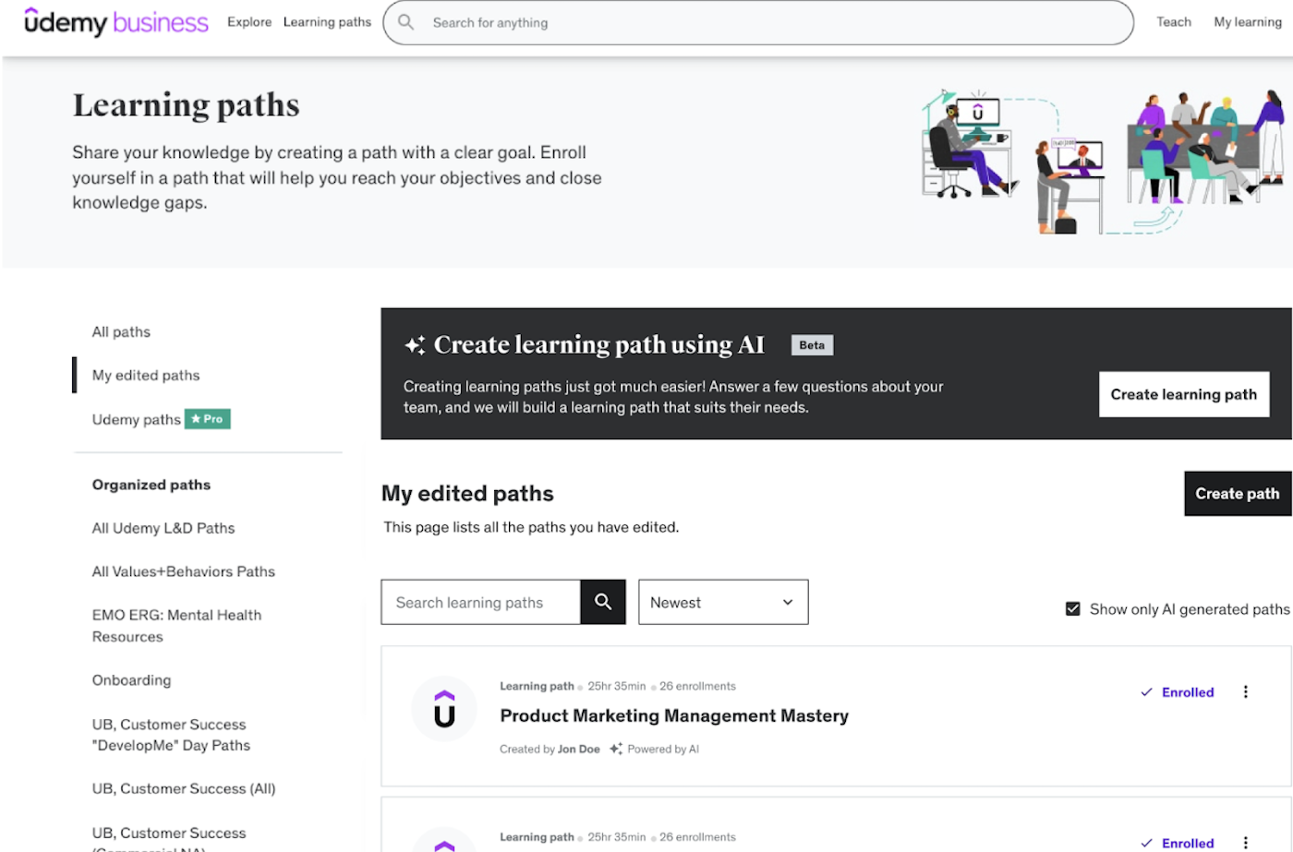This screenshot has width=1293, height=852.
Task: Open the Newest sort dropdown
Action: click(x=722, y=602)
